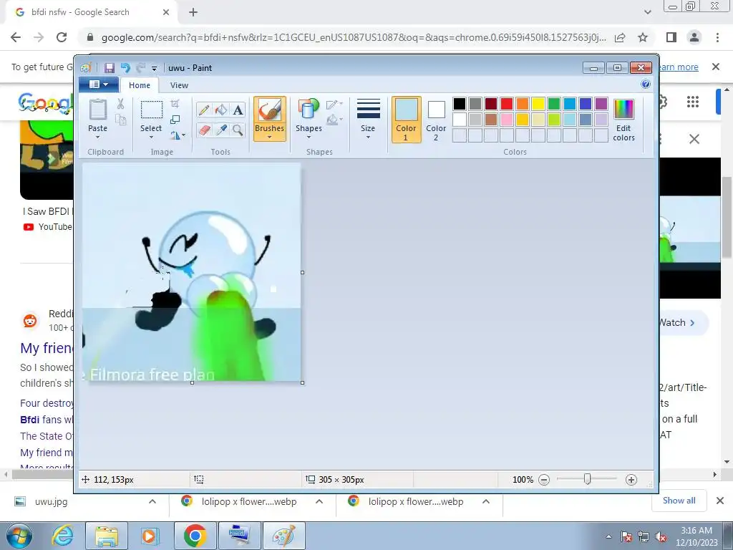This screenshot has height=550, width=733.
Task: Select the Pencil tool in Paint
Action: pyautogui.click(x=204, y=110)
